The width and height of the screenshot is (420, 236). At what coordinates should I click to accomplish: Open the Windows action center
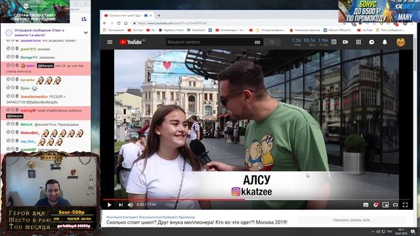(x=413, y=231)
